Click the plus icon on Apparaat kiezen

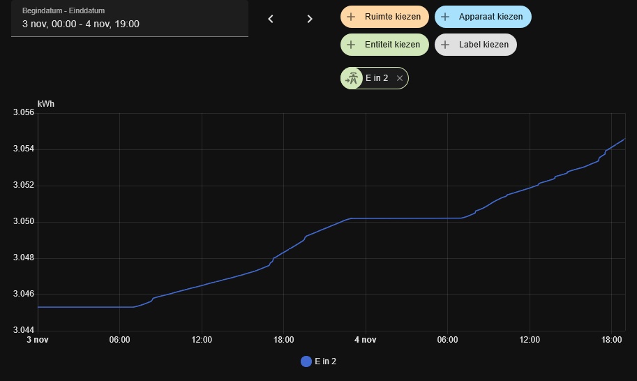[x=445, y=17]
